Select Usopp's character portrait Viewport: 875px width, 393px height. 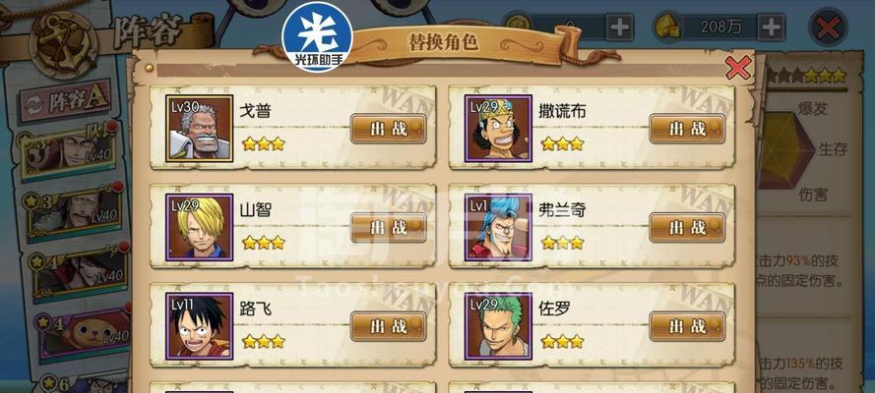(498, 129)
